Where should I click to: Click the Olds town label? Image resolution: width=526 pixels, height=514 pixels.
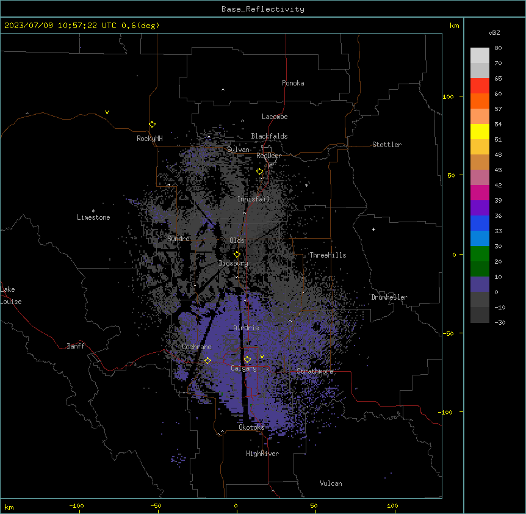pyautogui.click(x=237, y=241)
